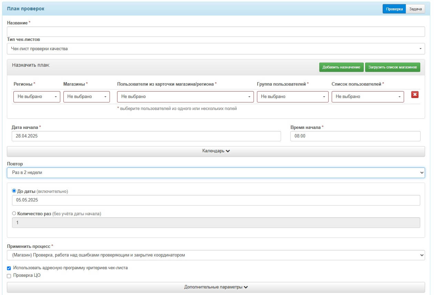Open the Список пользователей dropdown

368,97
